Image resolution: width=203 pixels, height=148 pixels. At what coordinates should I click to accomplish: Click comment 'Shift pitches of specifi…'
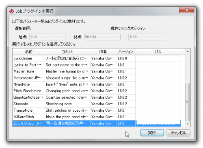pyautogui.click(x=67, y=110)
